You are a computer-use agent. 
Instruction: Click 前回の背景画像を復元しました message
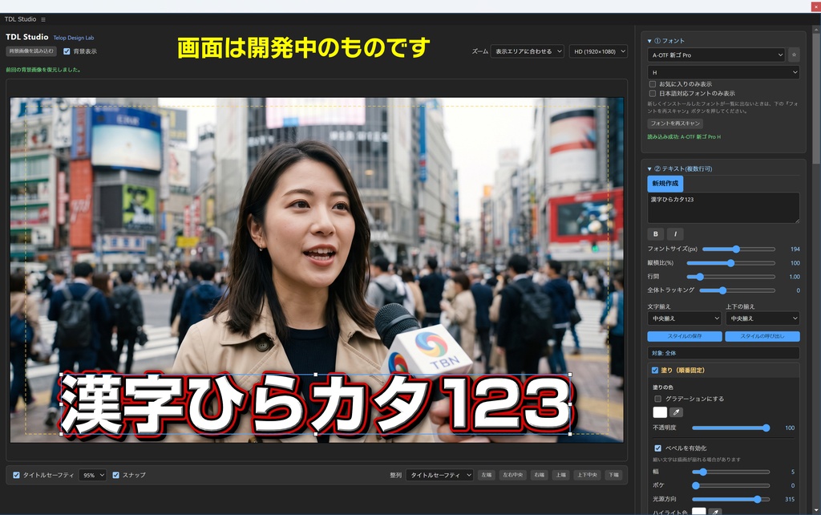point(43,70)
